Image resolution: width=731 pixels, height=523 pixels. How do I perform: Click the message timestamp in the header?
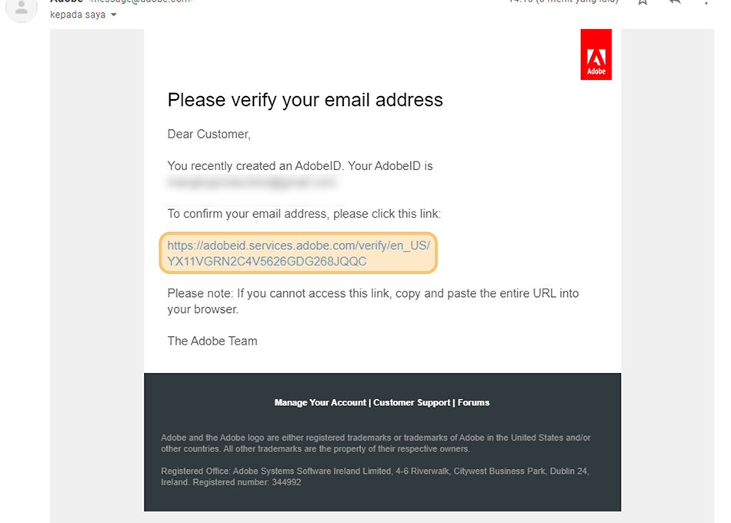point(563,2)
